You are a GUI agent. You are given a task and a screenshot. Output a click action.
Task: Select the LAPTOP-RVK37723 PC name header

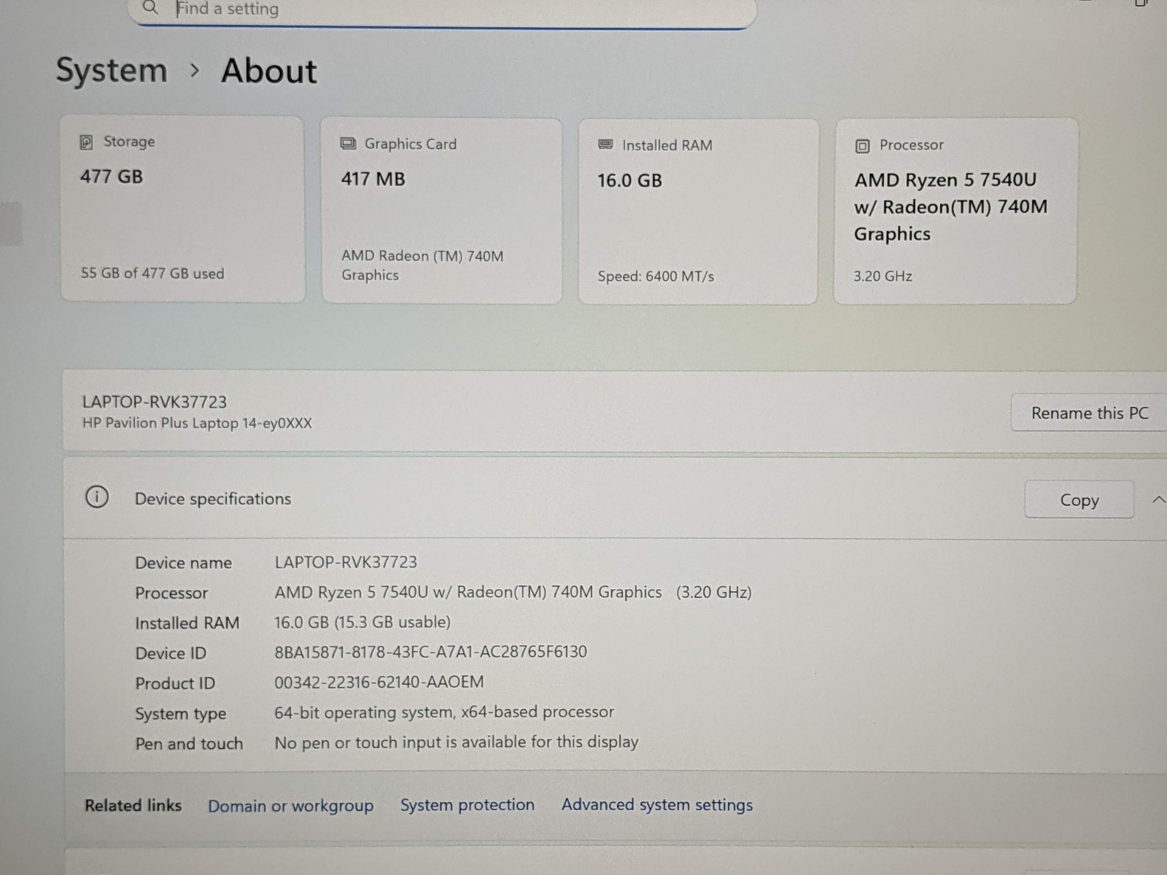click(154, 402)
